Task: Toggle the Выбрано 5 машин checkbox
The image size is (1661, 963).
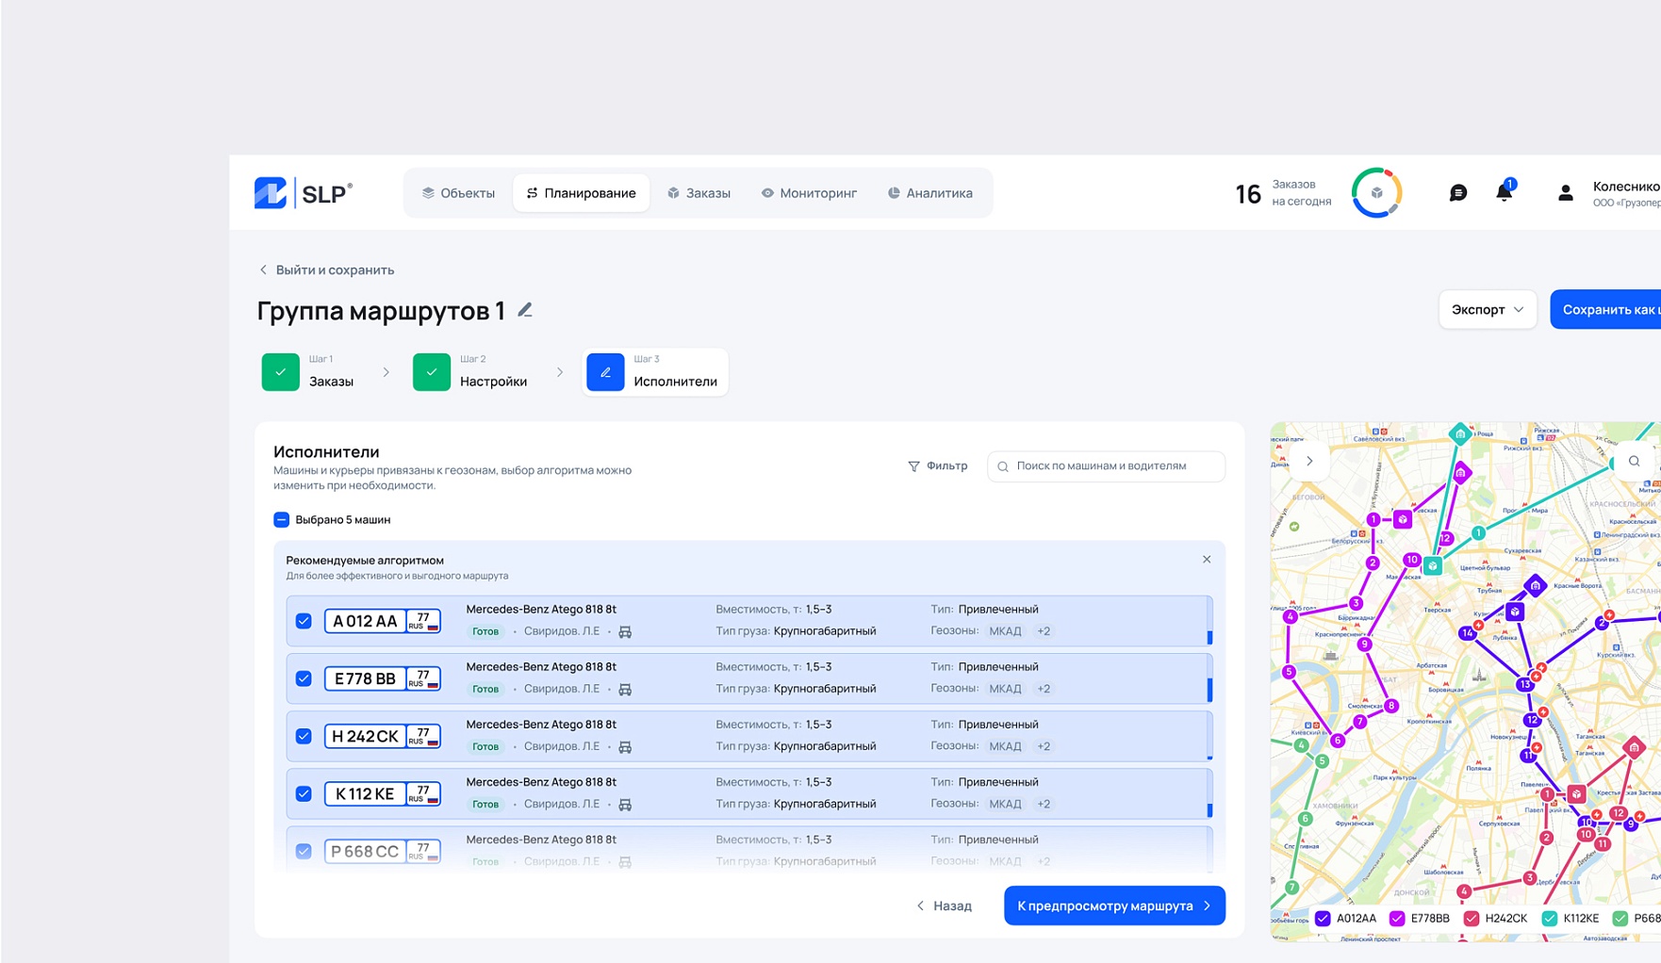Action: (x=281, y=519)
